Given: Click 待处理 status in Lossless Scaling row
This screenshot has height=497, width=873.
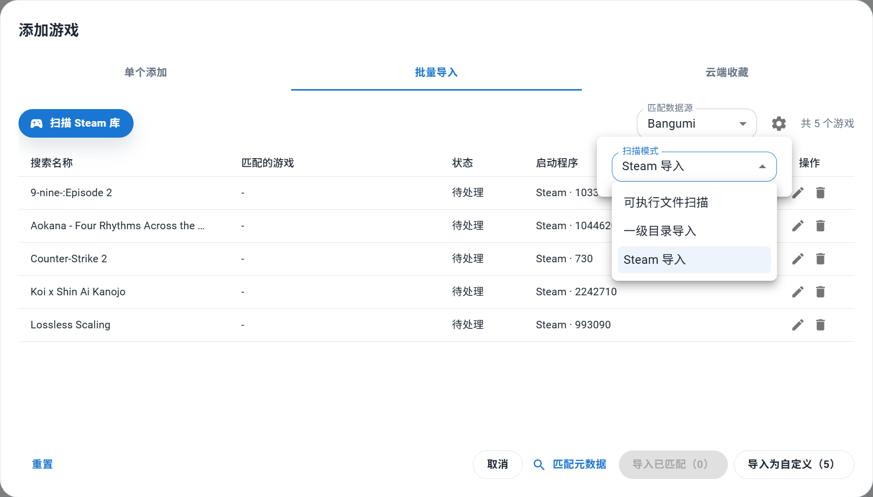Looking at the screenshot, I should 468,325.
